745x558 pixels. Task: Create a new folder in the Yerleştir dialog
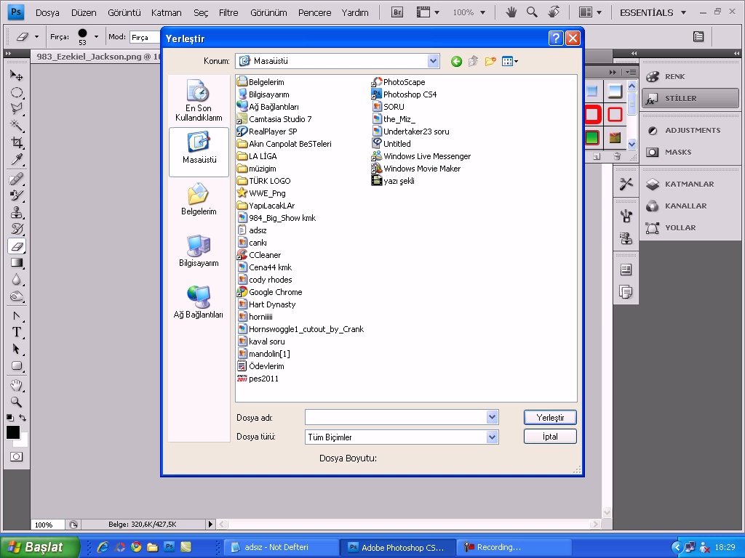[x=490, y=61]
